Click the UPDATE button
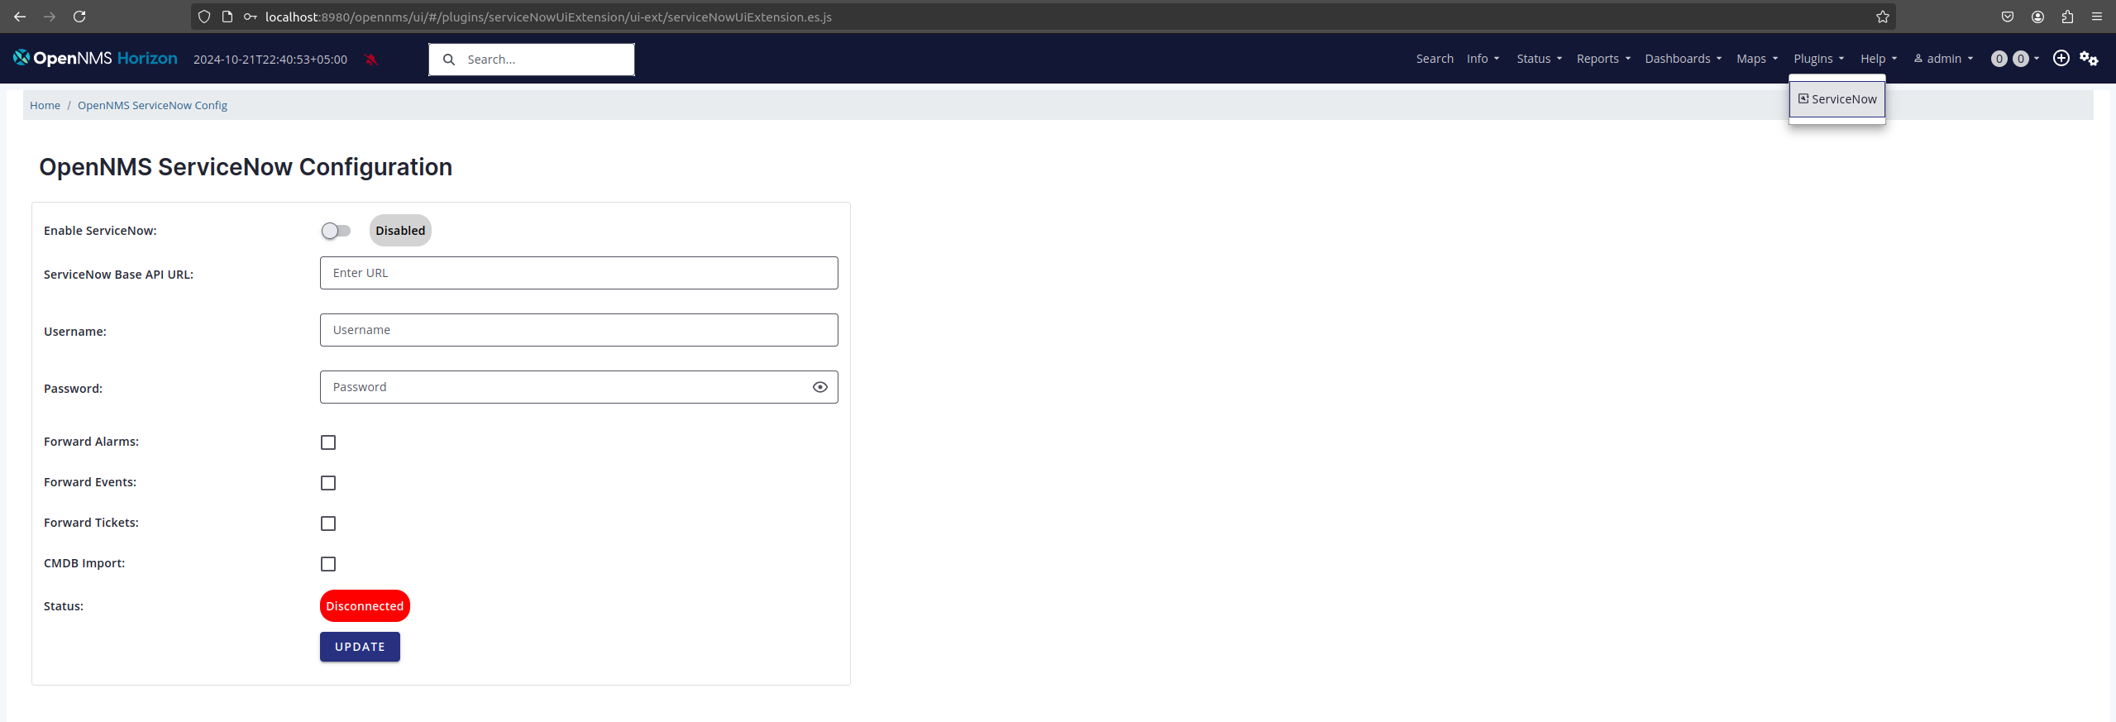The width and height of the screenshot is (2116, 722). [360, 647]
